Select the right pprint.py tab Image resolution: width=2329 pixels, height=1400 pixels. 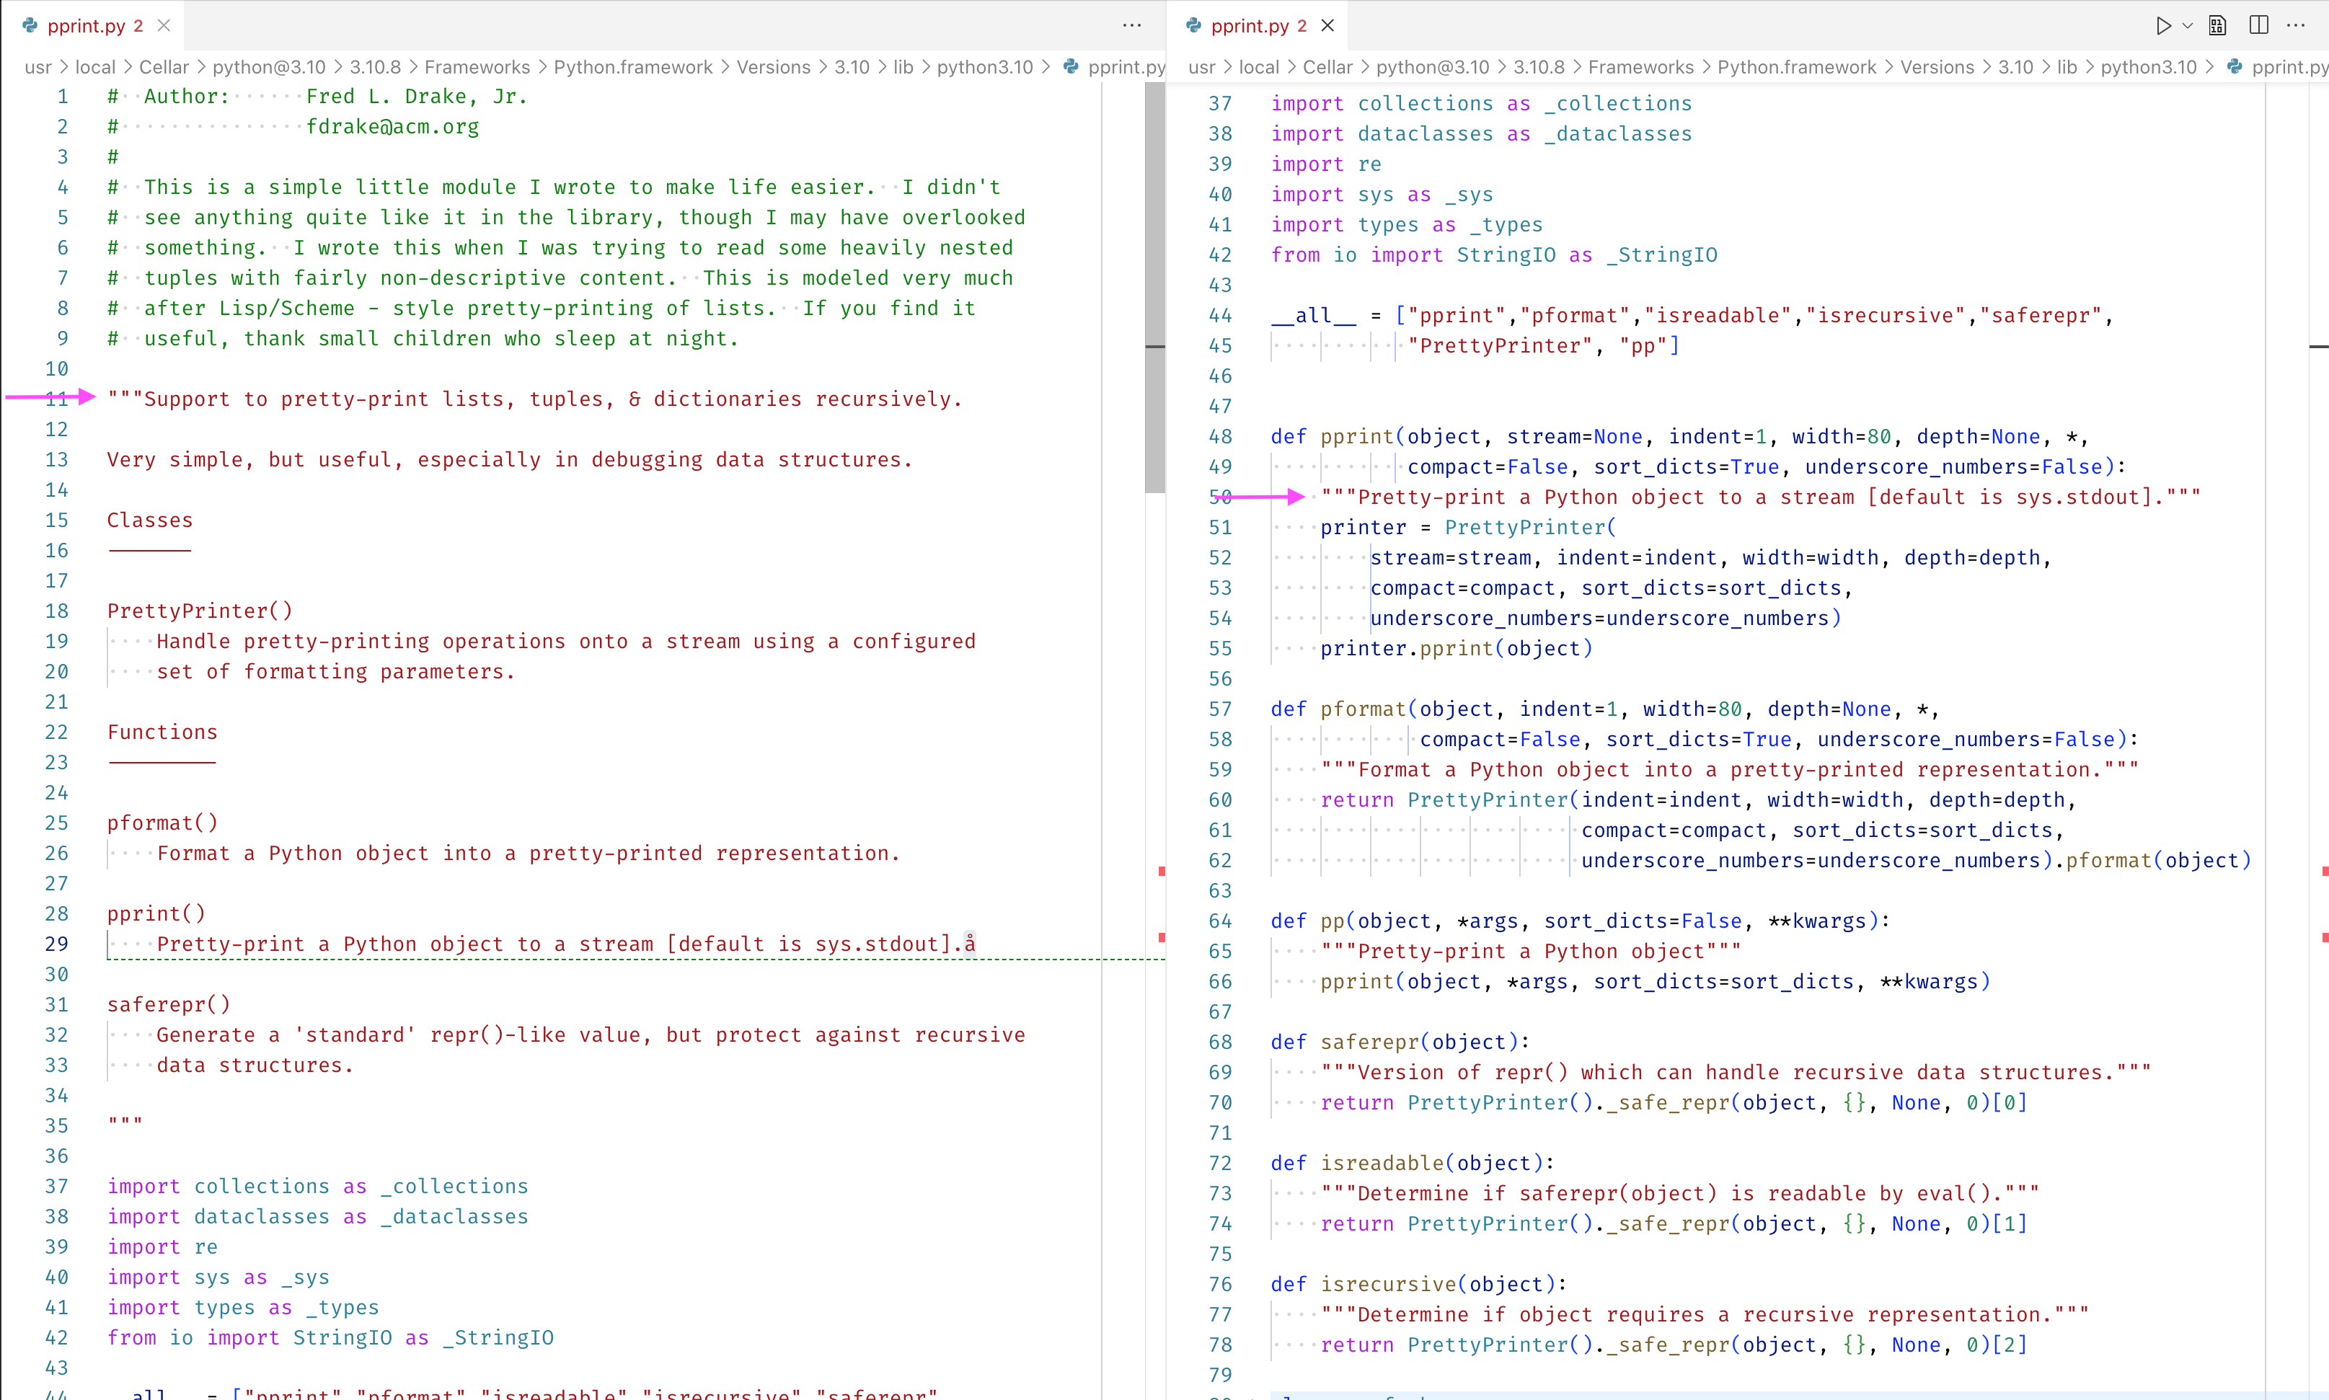point(1255,25)
